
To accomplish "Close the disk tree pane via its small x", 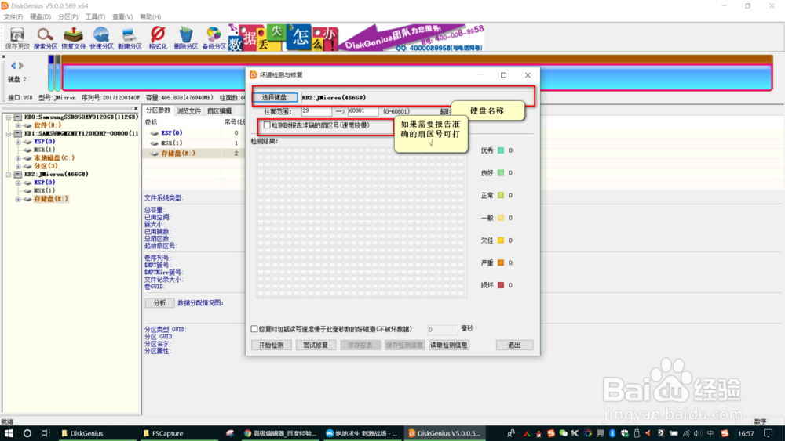I will point(136,108).
